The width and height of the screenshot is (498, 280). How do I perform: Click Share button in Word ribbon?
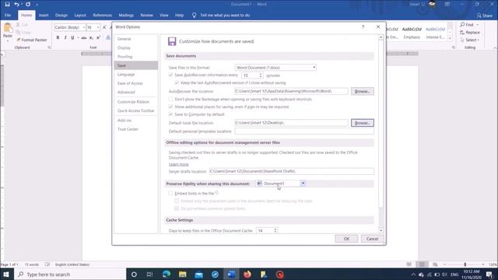click(x=485, y=16)
